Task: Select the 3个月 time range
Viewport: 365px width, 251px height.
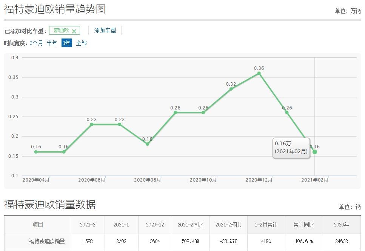Action: pyautogui.click(x=36, y=43)
